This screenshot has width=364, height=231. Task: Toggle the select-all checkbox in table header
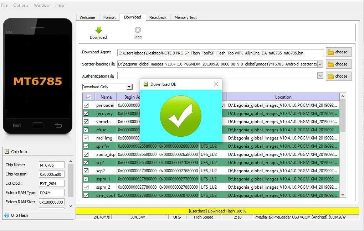coord(89,97)
